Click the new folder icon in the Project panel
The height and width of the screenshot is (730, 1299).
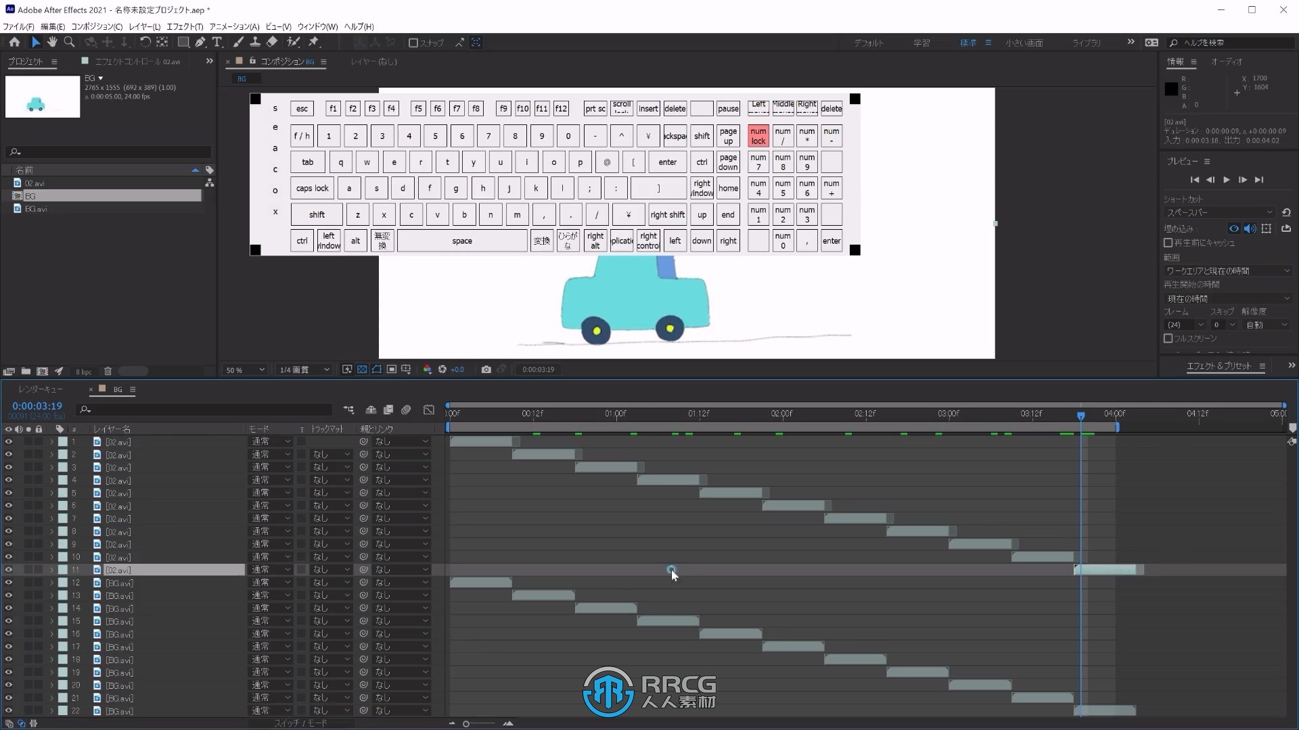[x=26, y=371]
